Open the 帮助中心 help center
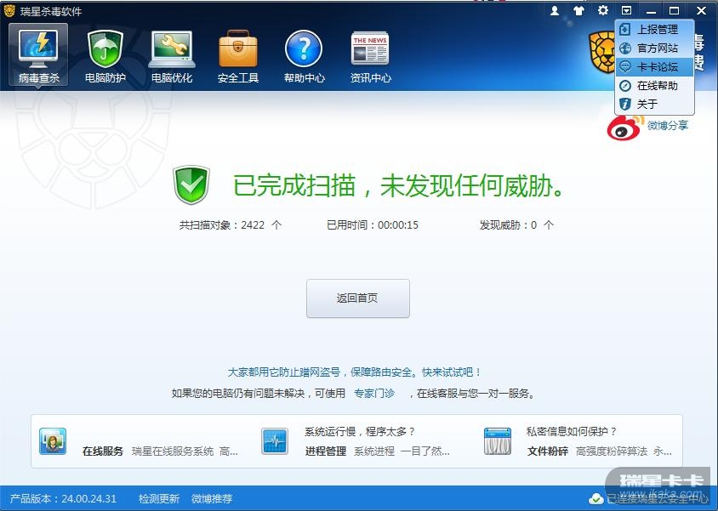718x511 pixels. tap(304, 55)
